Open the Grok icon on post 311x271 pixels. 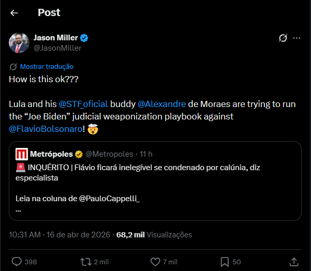283,38
